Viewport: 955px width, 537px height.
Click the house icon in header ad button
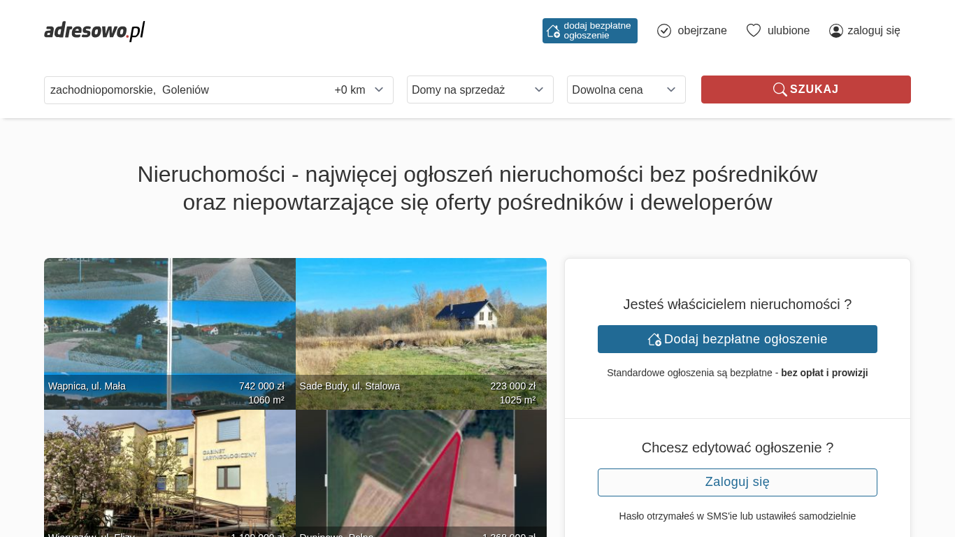[553, 31]
